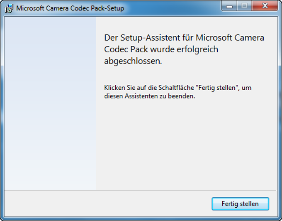Click the "Codec Pack wurde erfolgreich" heading line
Screen dimensions: 282x221
click(x=161, y=49)
